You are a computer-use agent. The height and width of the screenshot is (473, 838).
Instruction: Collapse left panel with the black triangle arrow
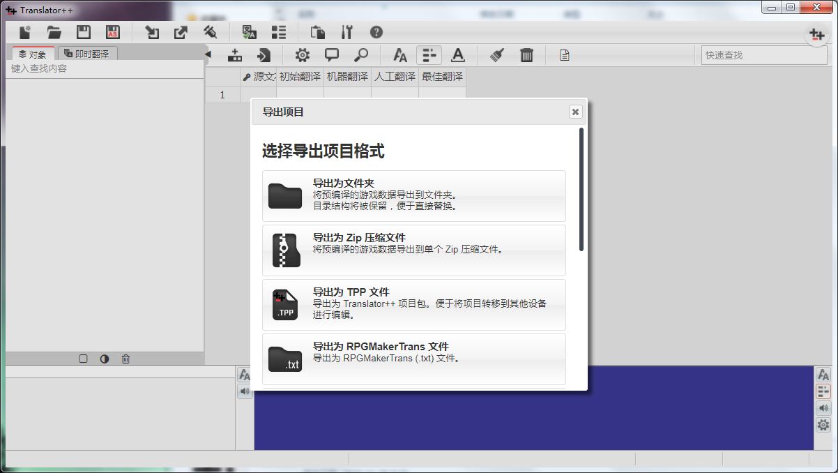pos(208,54)
